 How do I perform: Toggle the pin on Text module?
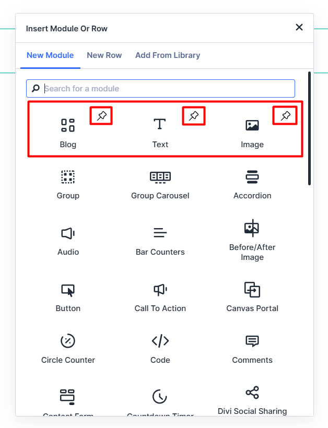pos(193,116)
